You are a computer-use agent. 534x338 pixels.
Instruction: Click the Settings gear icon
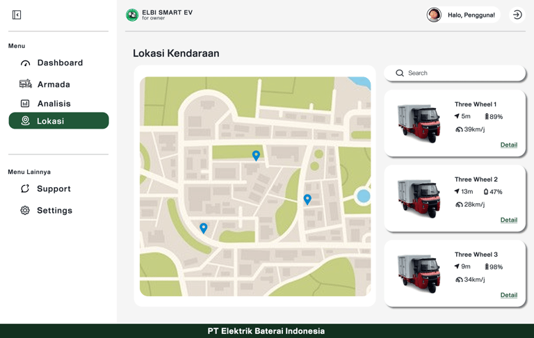[25, 210]
